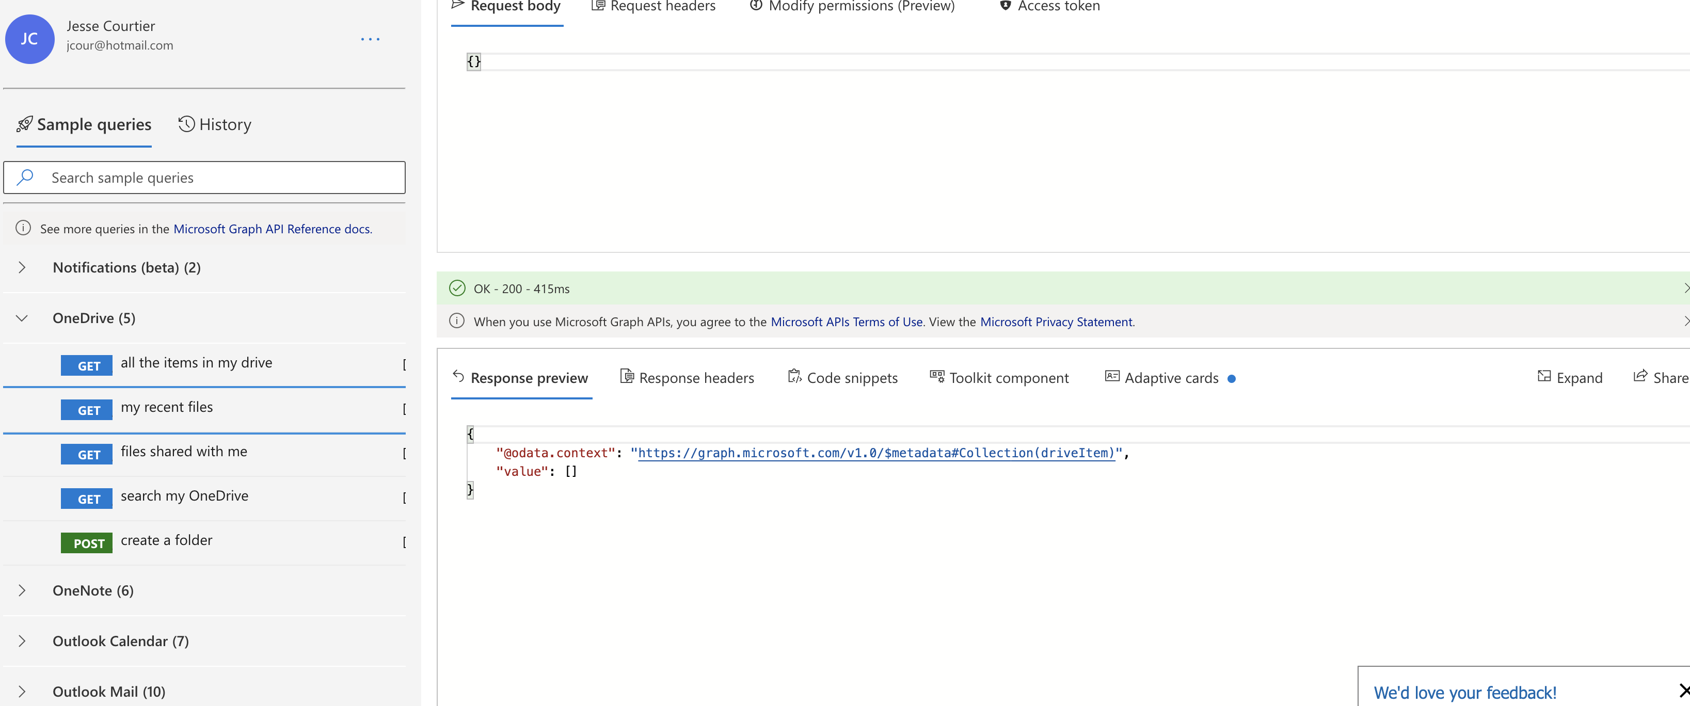The height and width of the screenshot is (706, 1690).
Task: Expand the Notifications (beta) group
Action: pyautogui.click(x=22, y=267)
